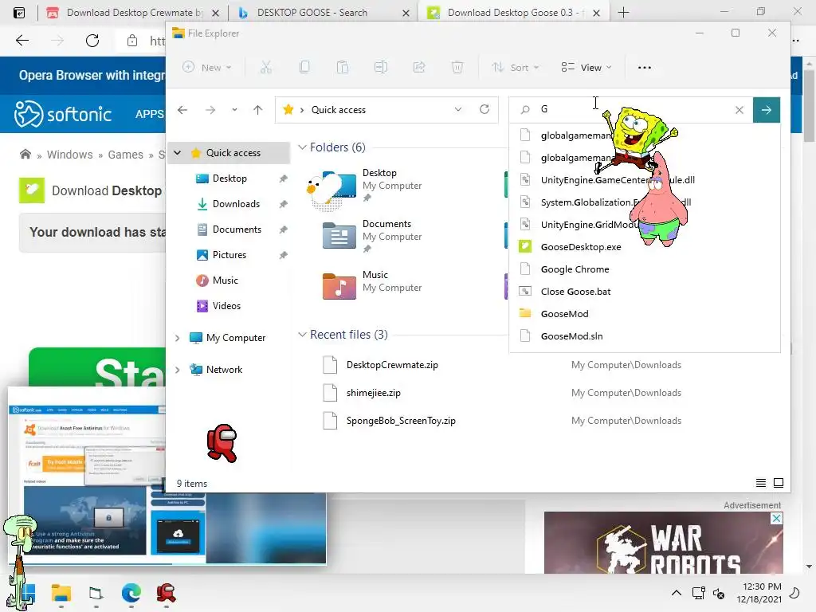Select Downloads in navigation pane

(236, 203)
